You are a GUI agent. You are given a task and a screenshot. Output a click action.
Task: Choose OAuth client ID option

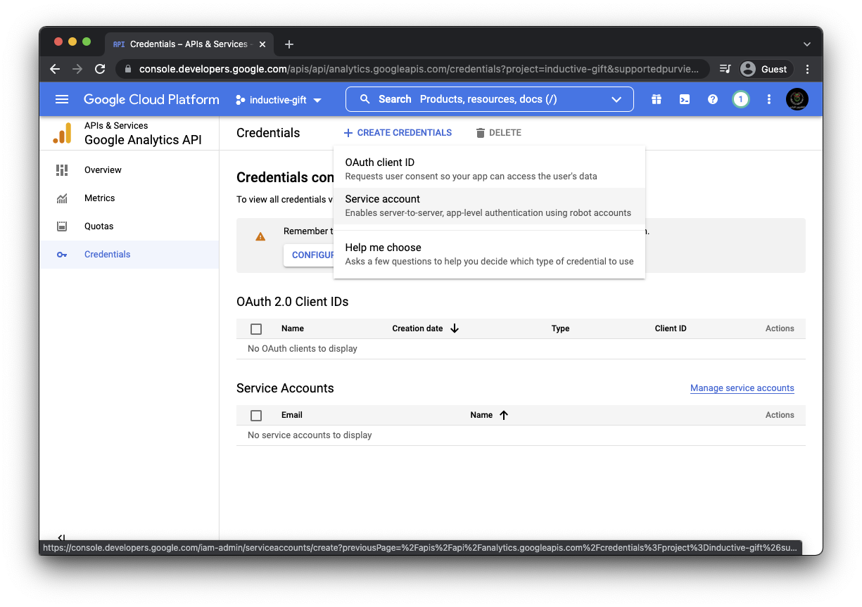(x=489, y=169)
